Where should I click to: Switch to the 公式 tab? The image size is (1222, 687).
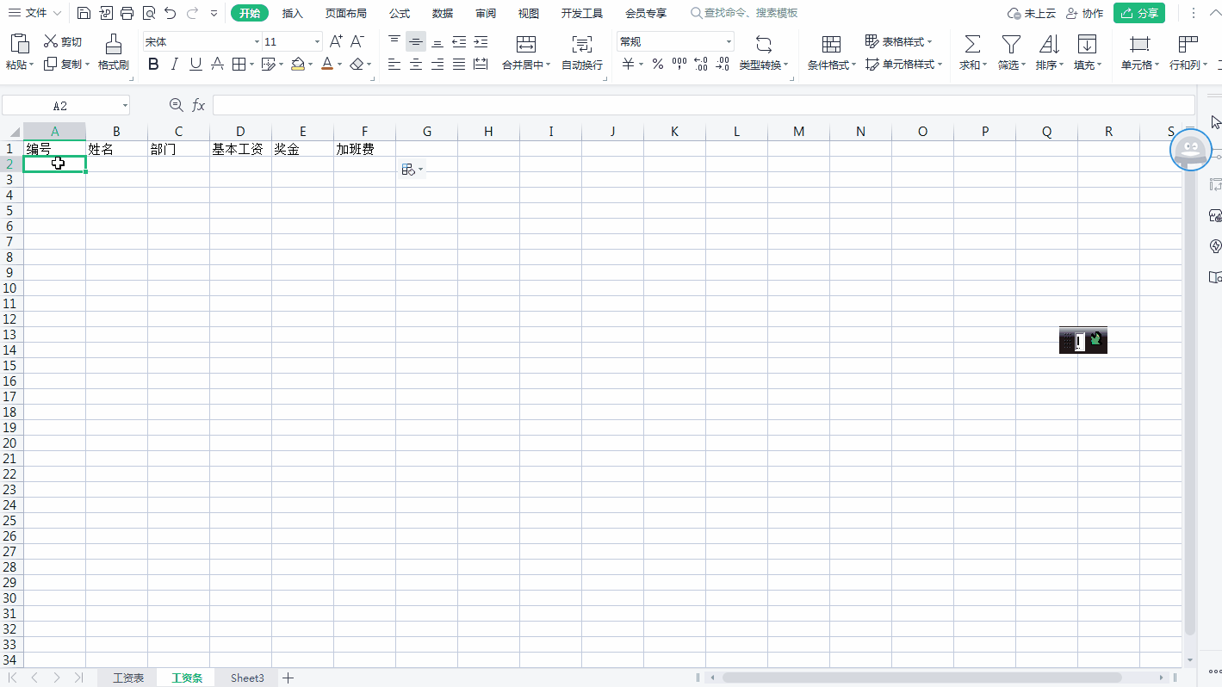pos(400,13)
